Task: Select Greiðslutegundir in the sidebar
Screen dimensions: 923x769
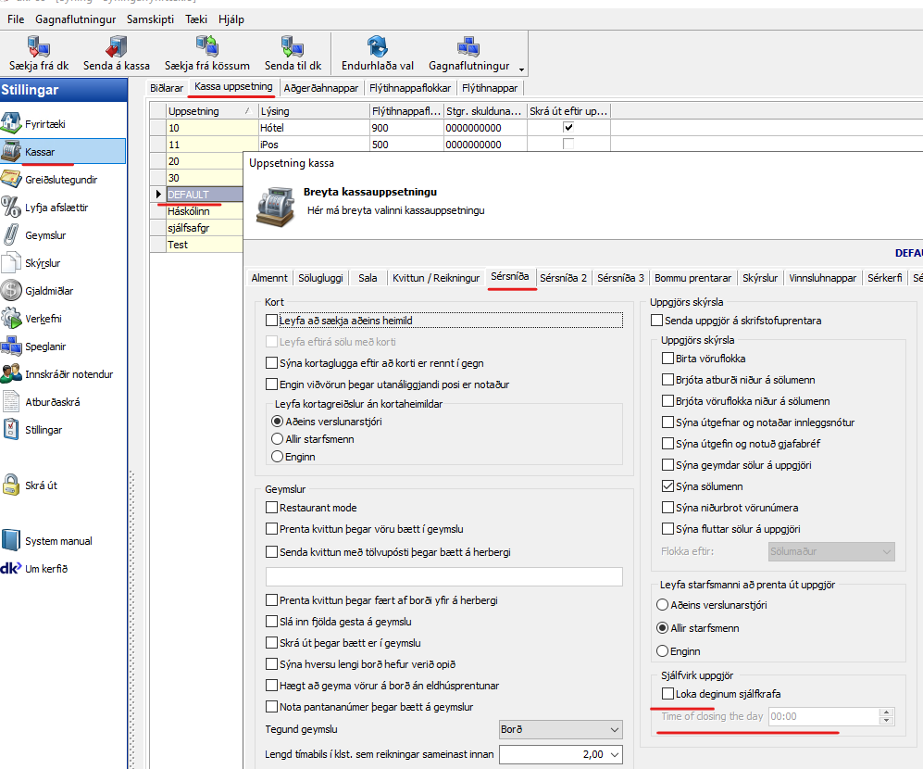Action: [61, 180]
